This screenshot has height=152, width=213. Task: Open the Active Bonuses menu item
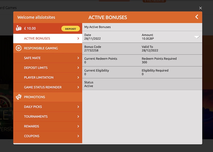(48, 38)
